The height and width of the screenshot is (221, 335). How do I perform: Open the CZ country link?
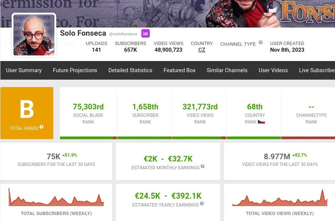(x=202, y=50)
